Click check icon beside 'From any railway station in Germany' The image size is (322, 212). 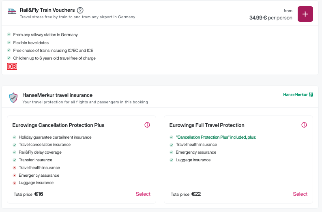(x=9, y=34)
